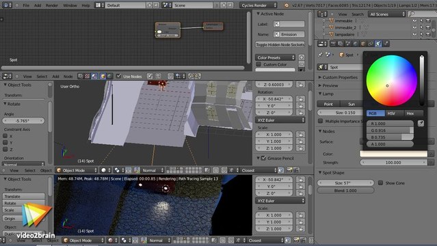Open Color Presets dropdown
Screen dimensions: 437x246
[276, 57]
